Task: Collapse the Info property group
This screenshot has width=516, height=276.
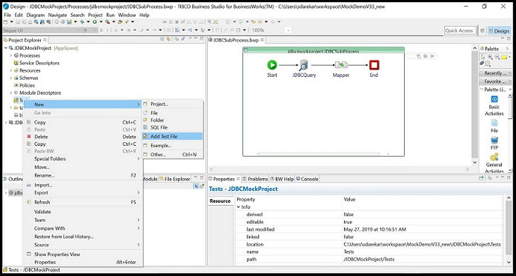Action: click(239, 207)
